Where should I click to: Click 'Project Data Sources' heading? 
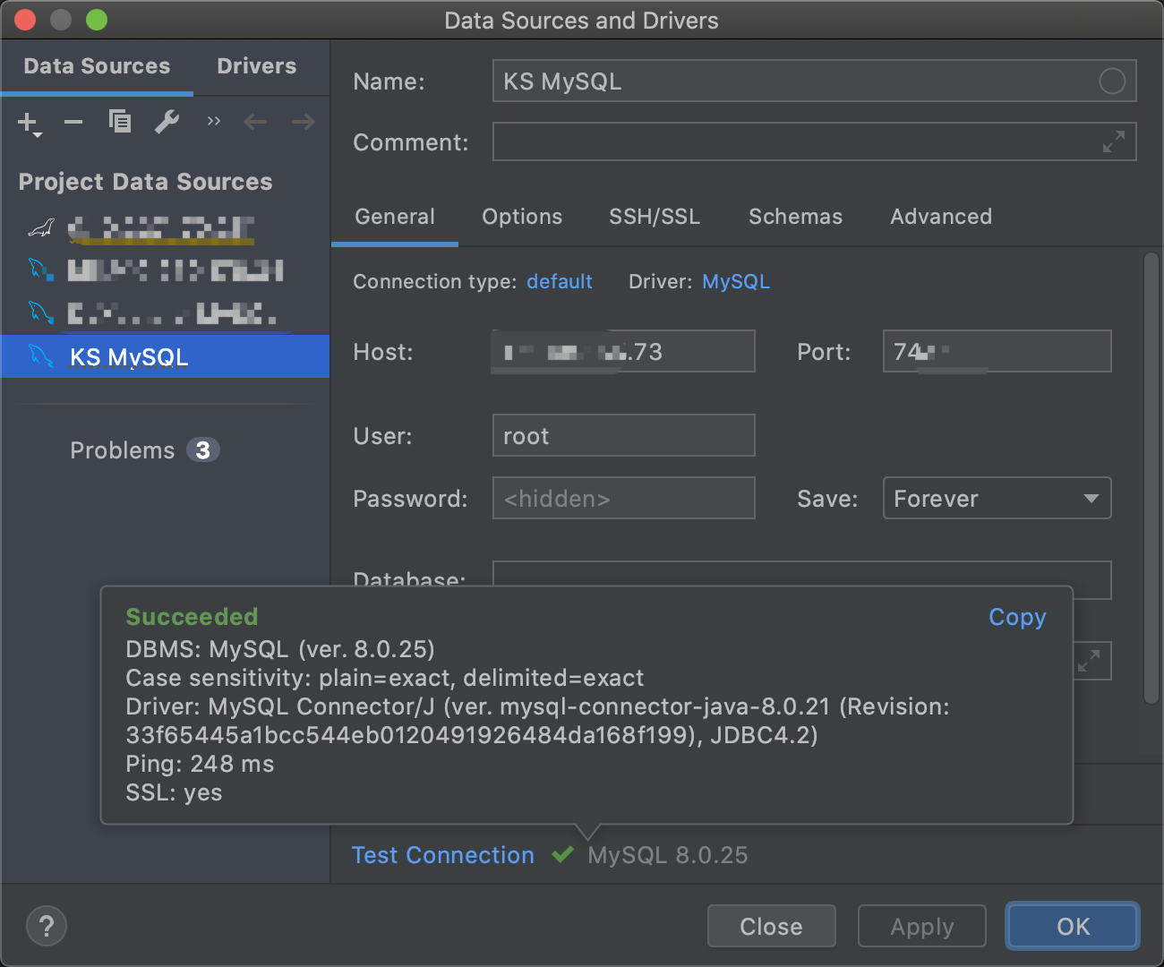[x=145, y=182]
